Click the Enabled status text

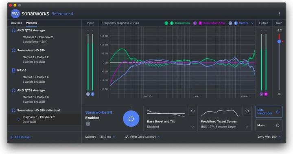click(x=92, y=118)
